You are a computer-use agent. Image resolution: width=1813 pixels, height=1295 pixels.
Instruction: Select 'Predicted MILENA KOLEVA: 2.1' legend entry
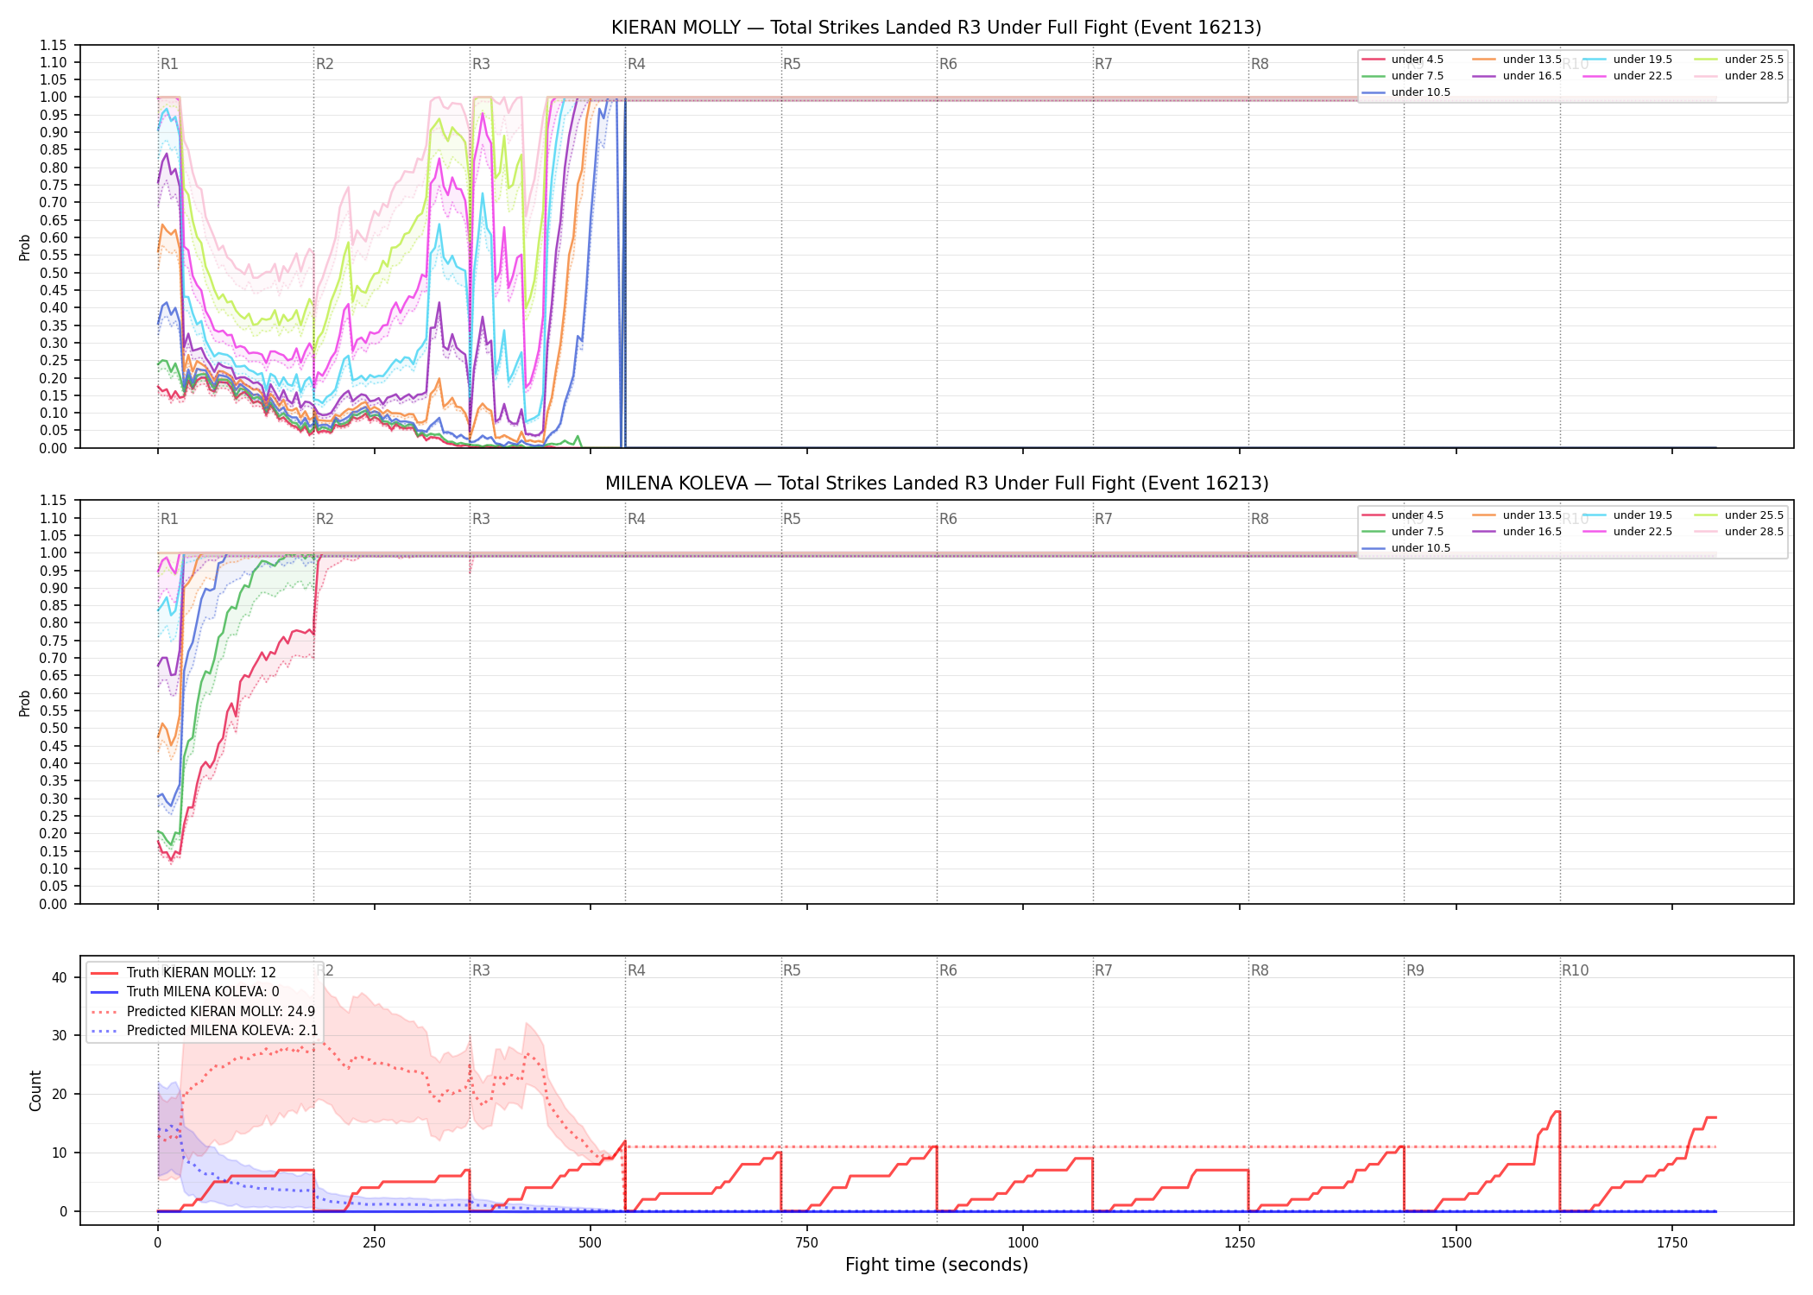pos(204,1030)
